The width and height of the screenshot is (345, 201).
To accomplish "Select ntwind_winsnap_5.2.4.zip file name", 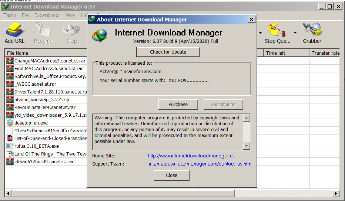I will tap(42, 100).
